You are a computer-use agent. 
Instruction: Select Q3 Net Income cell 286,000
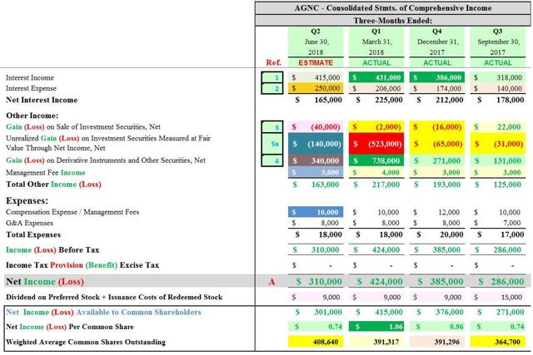pos(498,281)
